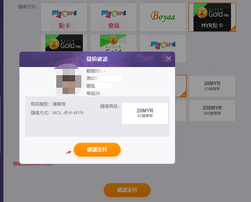The image size is (251, 202).
Task: Pick the 30MYR 63博雅幣 package
Action: [x=212, y=86]
